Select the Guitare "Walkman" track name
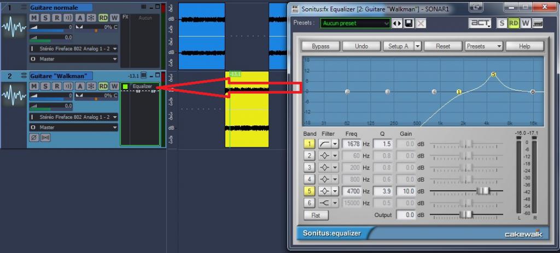Image resolution: width=560 pixels, height=253 pixels. (61, 76)
